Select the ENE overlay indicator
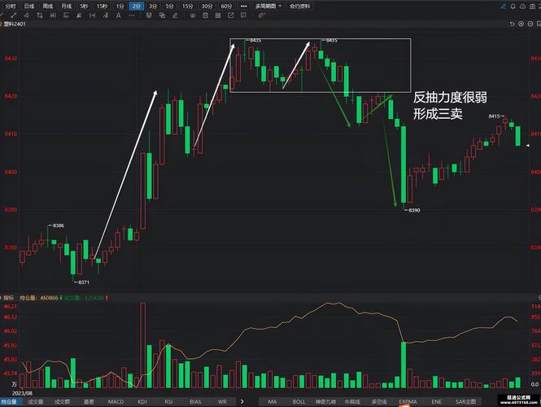Screen dimensions: 541x407 436,401
